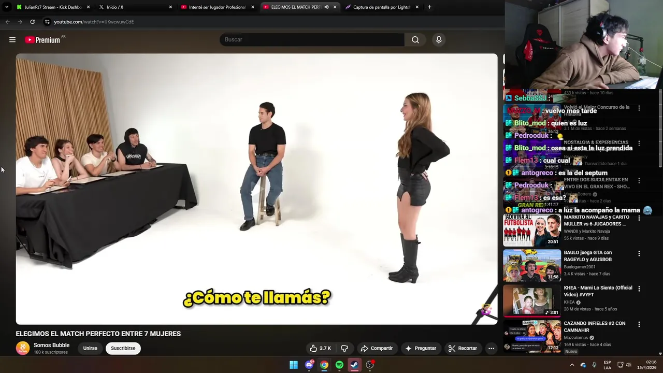Image resolution: width=663 pixels, height=373 pixels.
Task: Open Discord from the taskbar
Action: point(309,365)
